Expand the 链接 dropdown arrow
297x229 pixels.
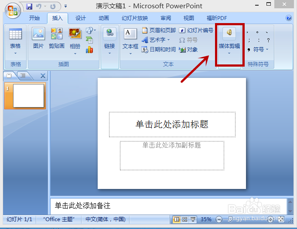(109, 54)
